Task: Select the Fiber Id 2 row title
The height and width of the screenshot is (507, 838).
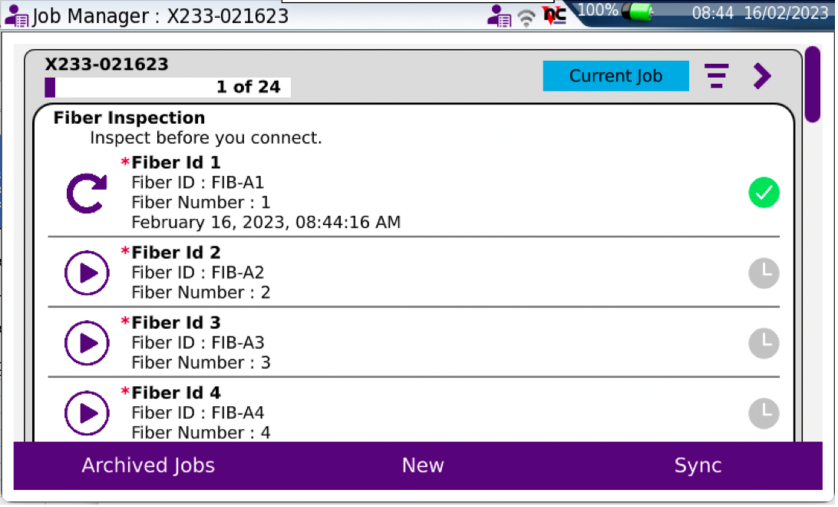Action: tap(176, 252)
